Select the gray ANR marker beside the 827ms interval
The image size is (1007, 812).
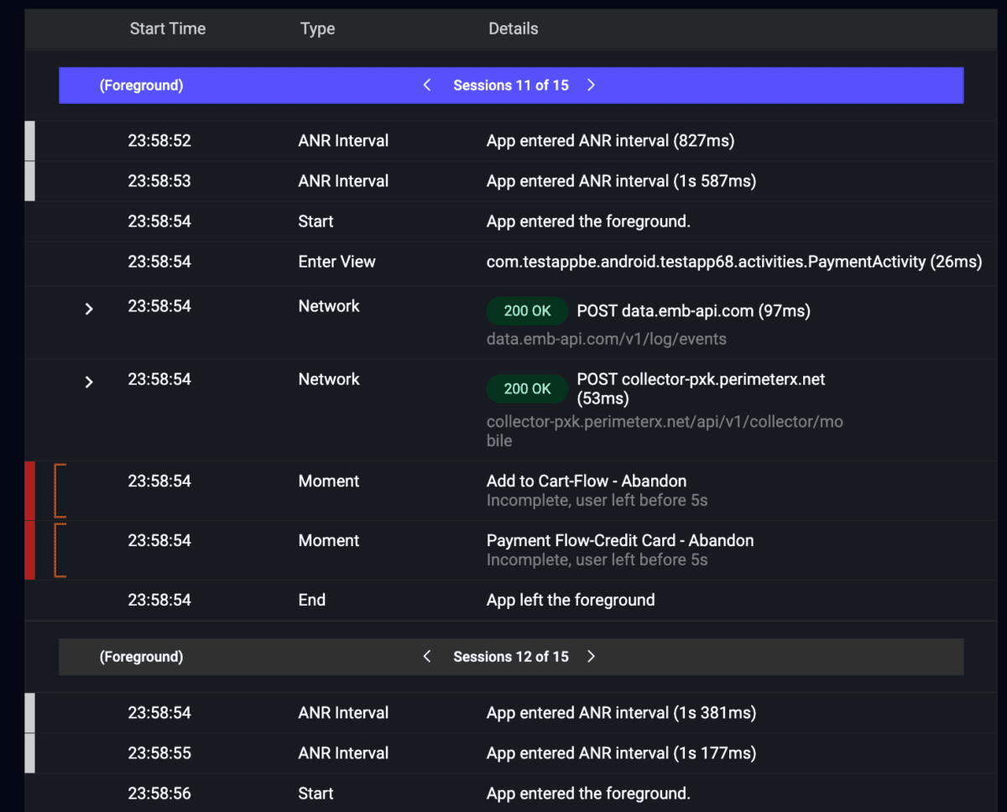tap(29, 140)
